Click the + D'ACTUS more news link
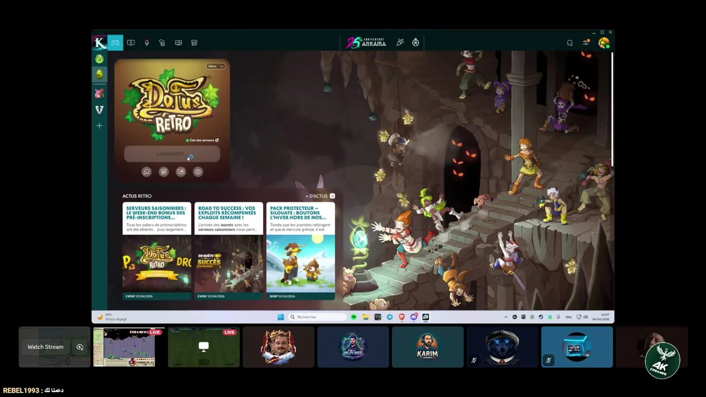The image size is (706, 397). 320,196
